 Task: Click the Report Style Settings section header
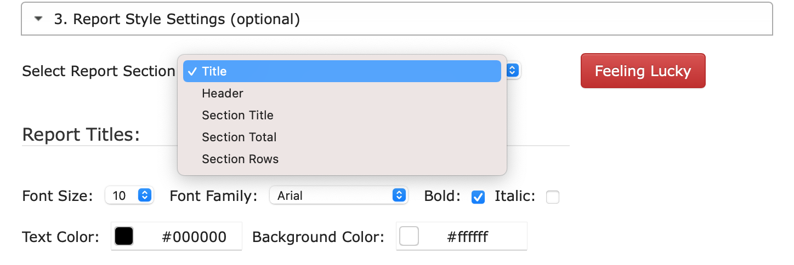click(x=397, y=19)
